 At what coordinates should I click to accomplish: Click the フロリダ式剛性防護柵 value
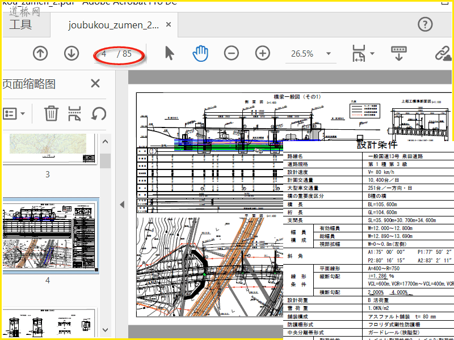(x=394, y=325)
